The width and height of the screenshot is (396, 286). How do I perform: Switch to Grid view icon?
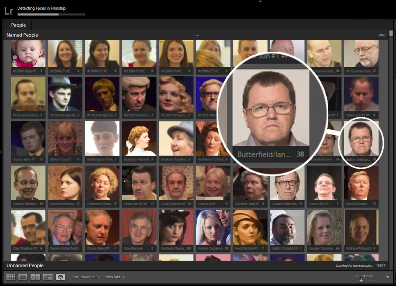point(10,277)
